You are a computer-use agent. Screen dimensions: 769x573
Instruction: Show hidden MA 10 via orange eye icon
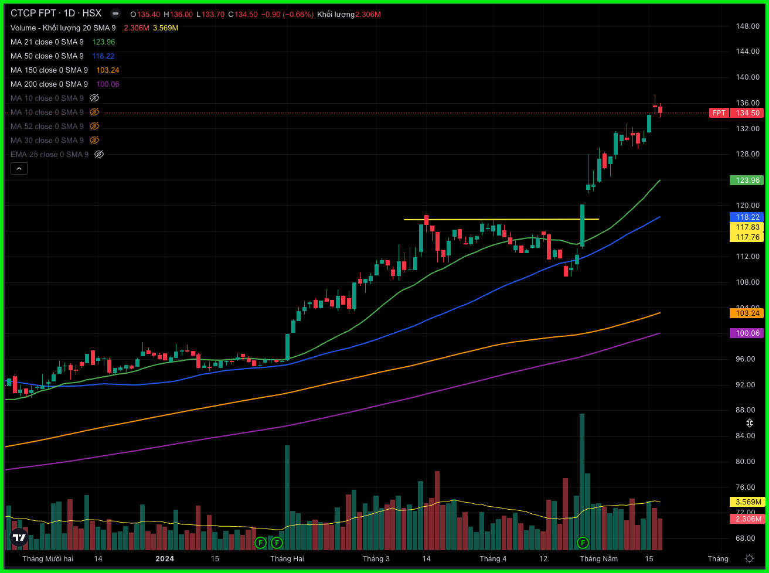94,112
